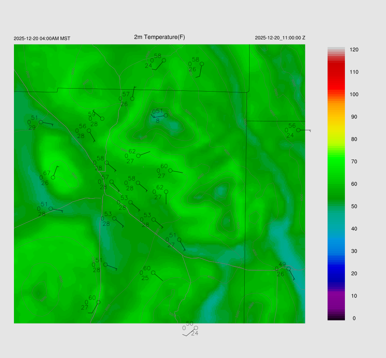The width and height of the screenshot is (386, 358).
Task: Click the 2m Temperature(F) title
Action: pos(159,37)
